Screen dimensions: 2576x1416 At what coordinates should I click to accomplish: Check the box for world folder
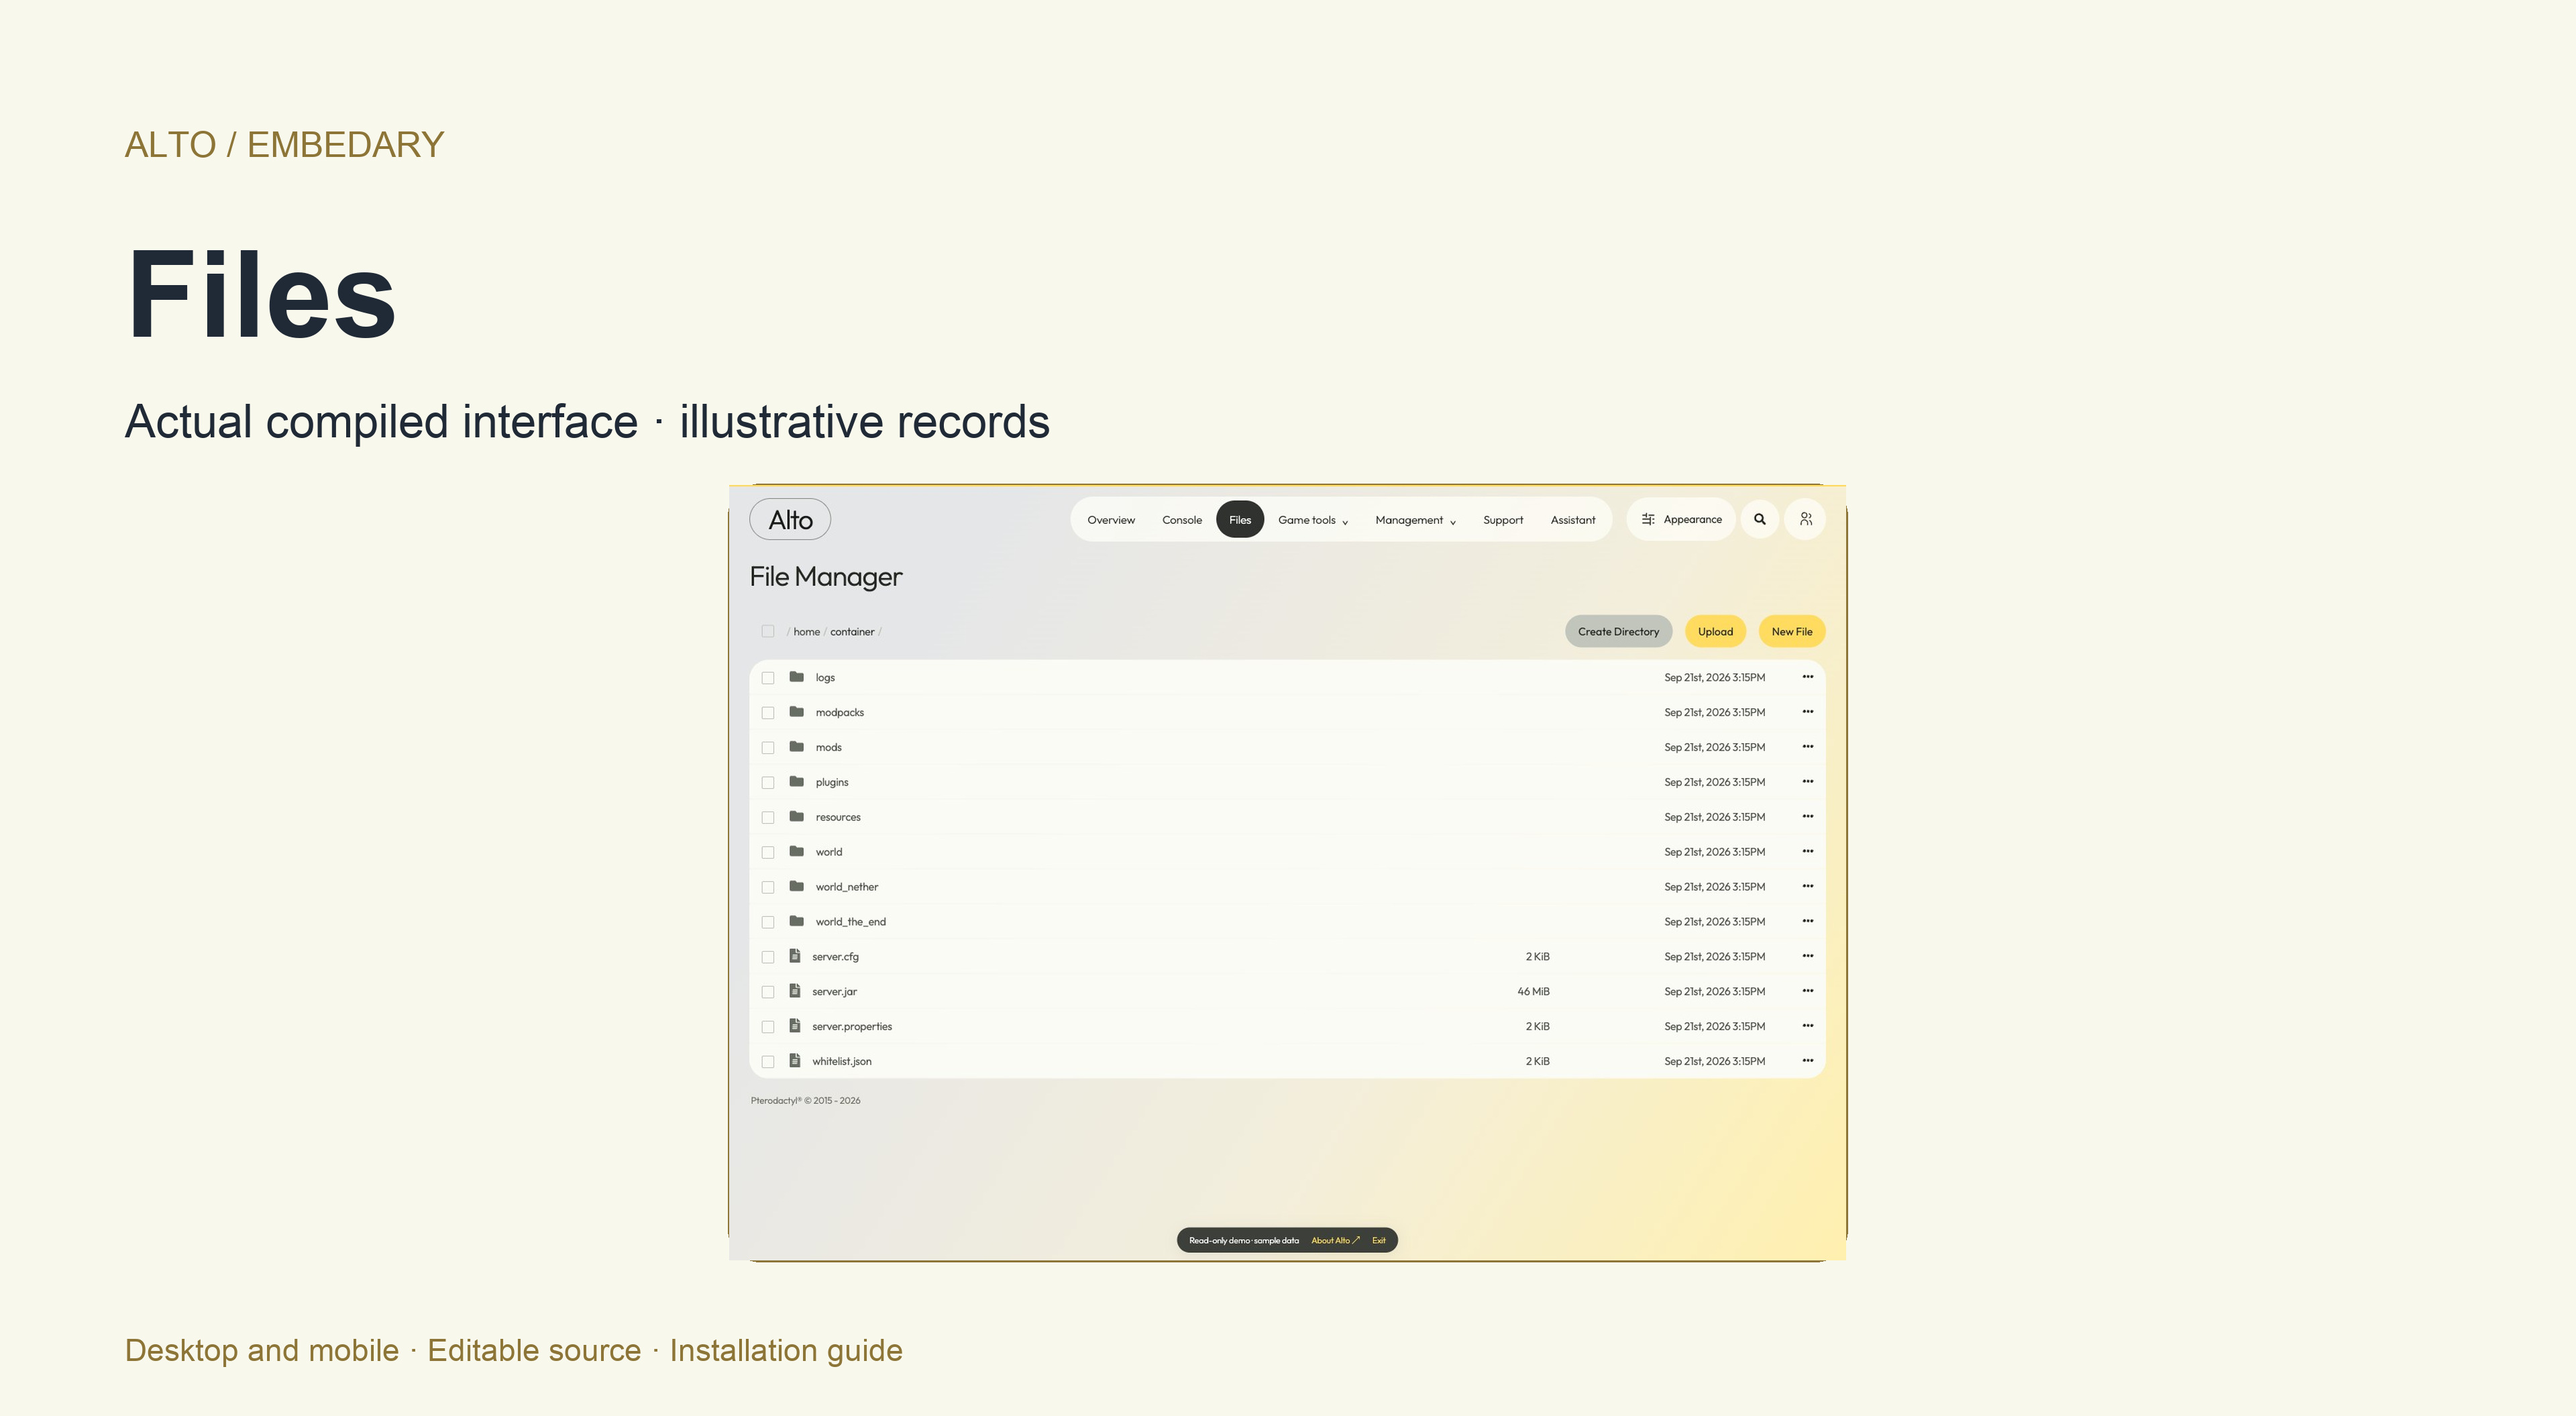[767, 853]
